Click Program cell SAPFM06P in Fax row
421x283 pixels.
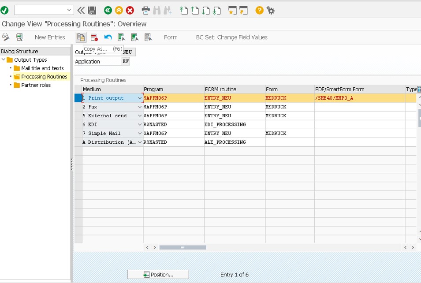click(173, 107)
